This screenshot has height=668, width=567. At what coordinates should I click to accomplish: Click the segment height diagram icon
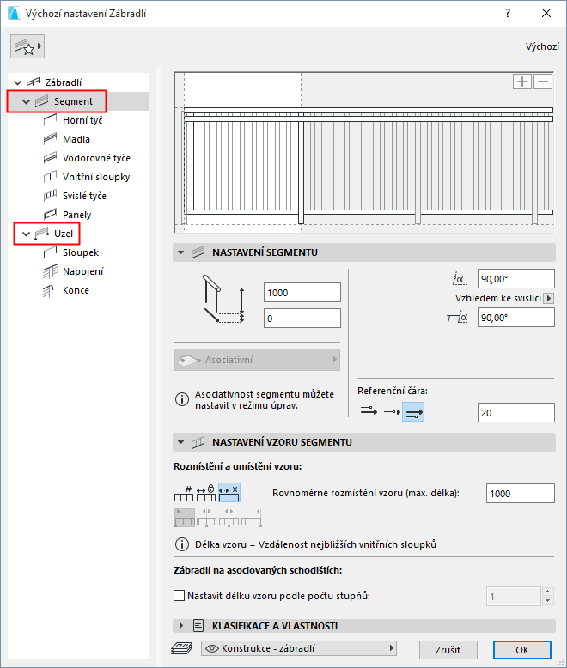[223, 299]
